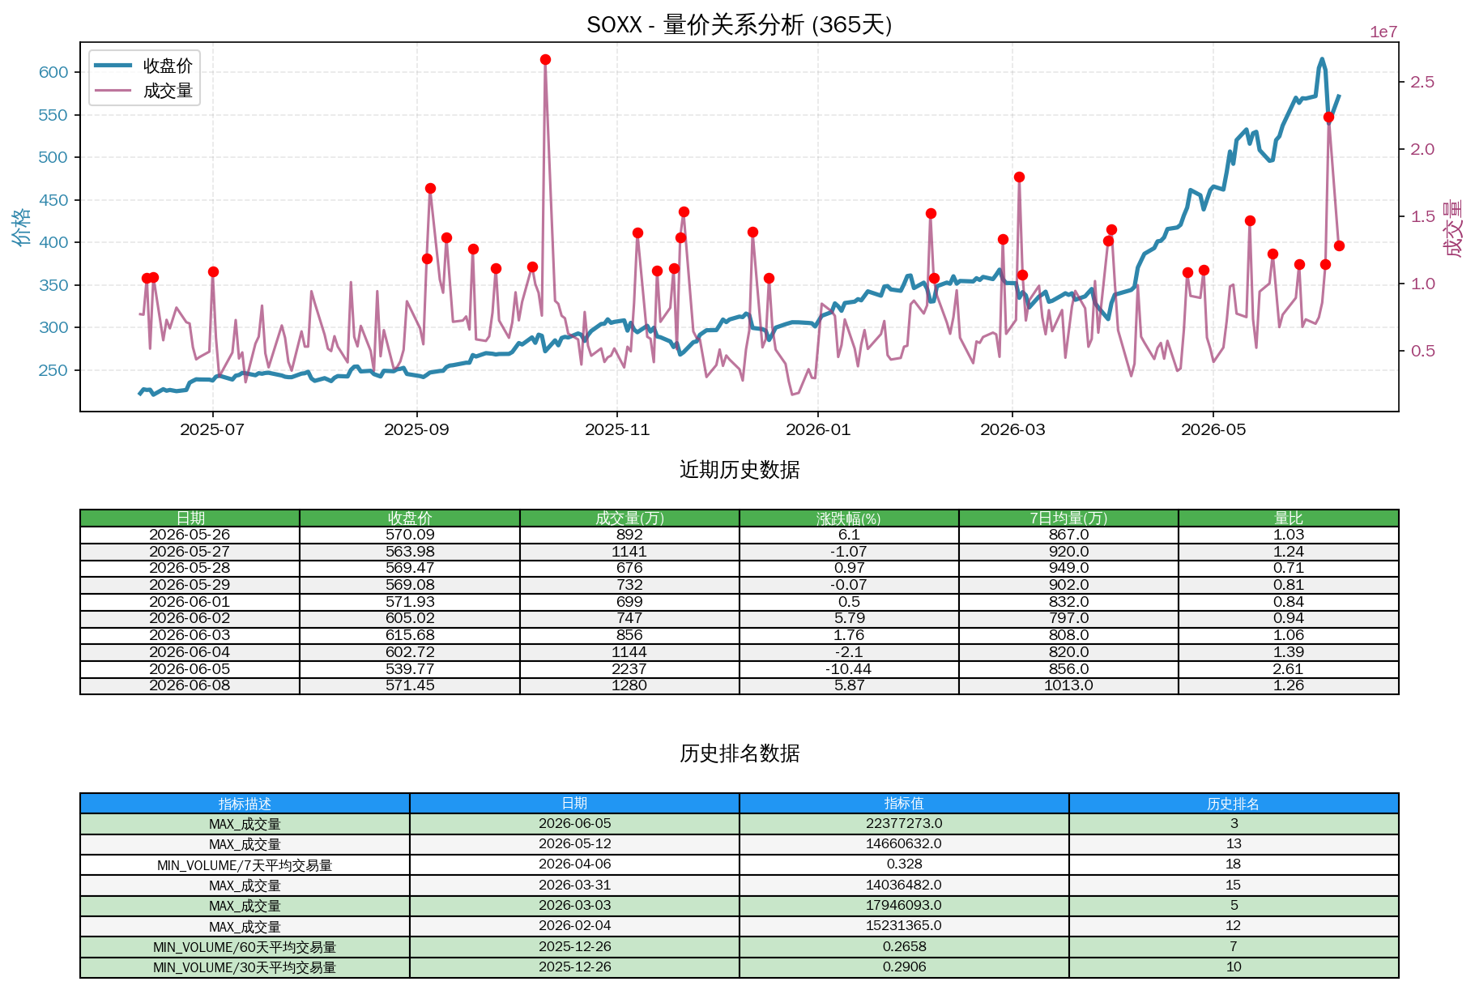Click closing price 571.45
The width and height of the screenshot is (1475, 990).
click(410, 685)
